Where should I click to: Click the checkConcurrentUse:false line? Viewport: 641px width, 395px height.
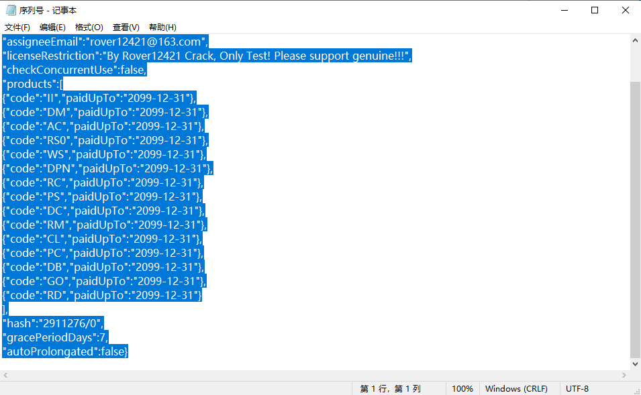[x=75, y=70]
